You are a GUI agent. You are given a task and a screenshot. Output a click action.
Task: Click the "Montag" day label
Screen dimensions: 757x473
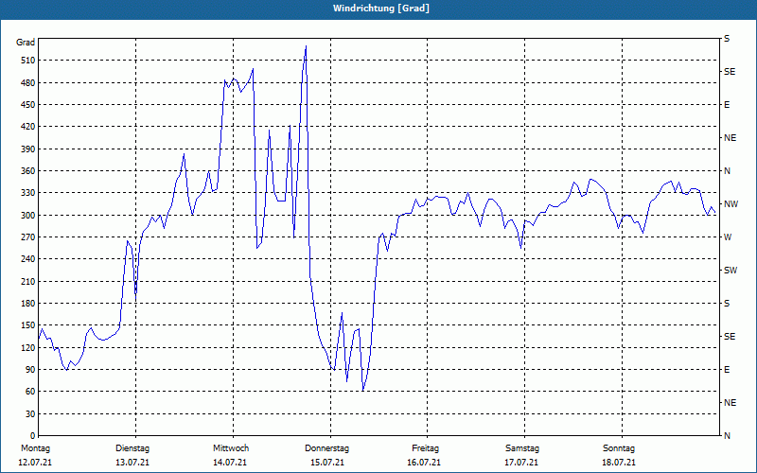pyautogui.click(x=35, y=448)
